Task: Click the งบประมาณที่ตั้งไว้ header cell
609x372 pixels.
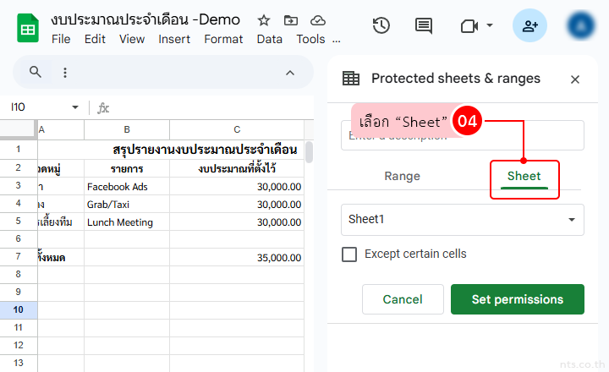Action: click(x=237, y=168)
